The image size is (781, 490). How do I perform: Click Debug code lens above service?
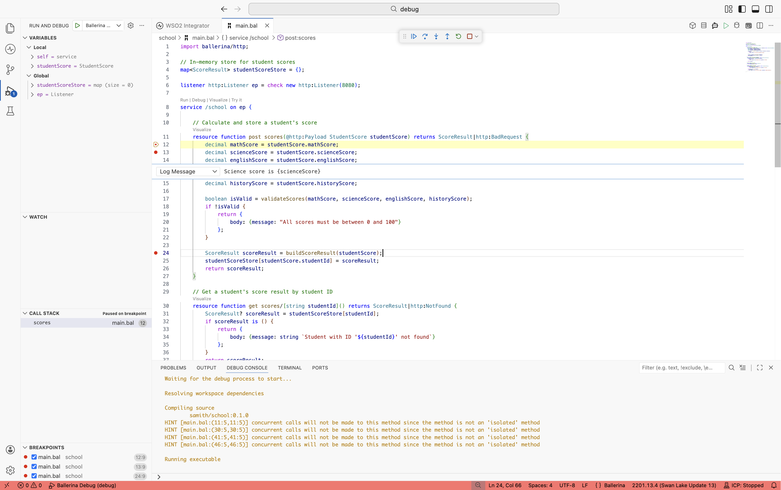[x=198, y=100]
